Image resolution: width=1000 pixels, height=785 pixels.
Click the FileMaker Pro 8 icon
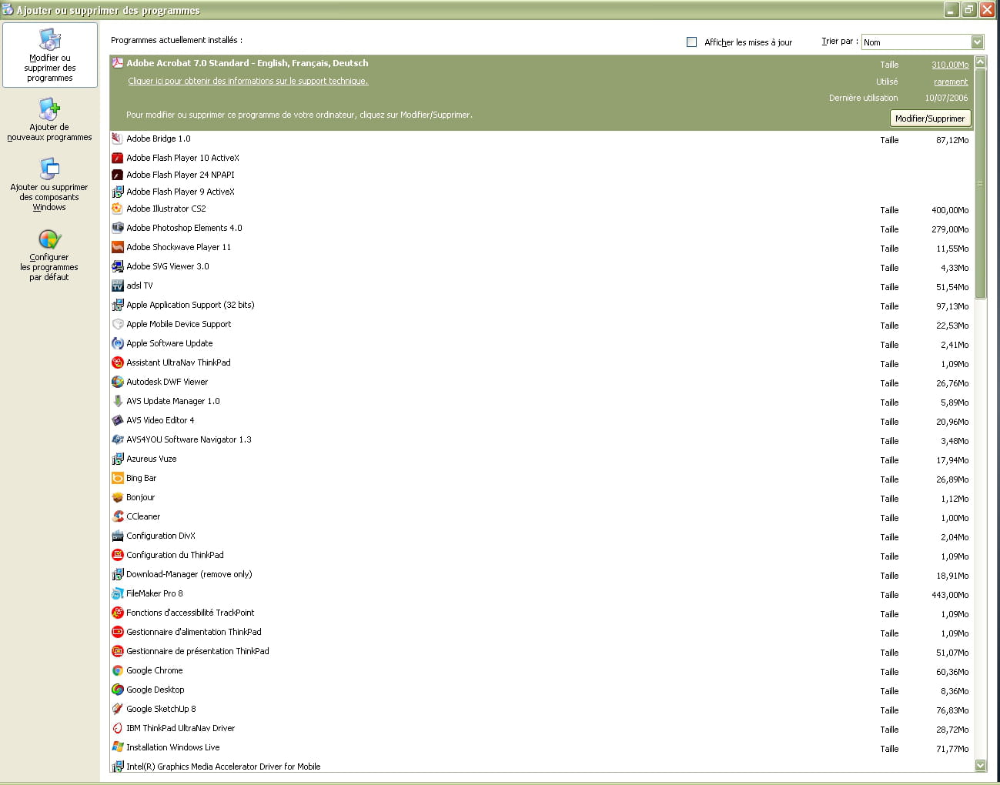click(118, 593)
